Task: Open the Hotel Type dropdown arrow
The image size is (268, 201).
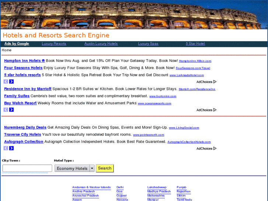Action: pos(92,168)
